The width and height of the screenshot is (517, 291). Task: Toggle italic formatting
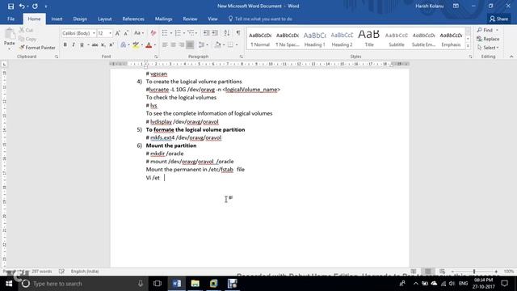(x=74, y=44)
